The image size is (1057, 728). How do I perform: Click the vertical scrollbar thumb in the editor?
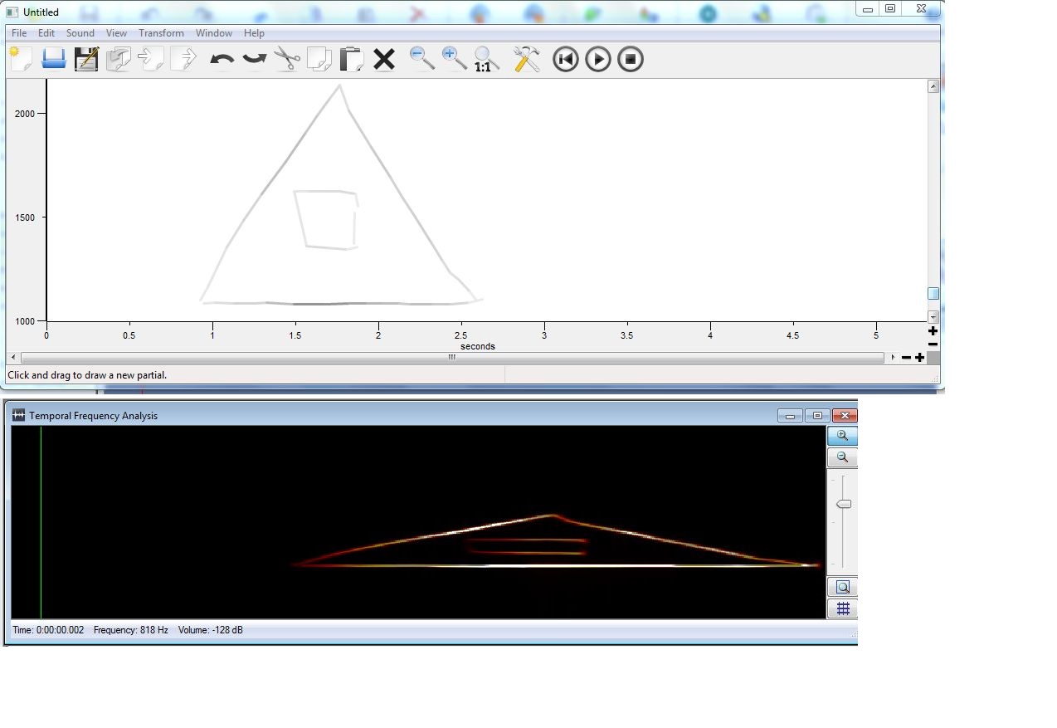point(933,294)
